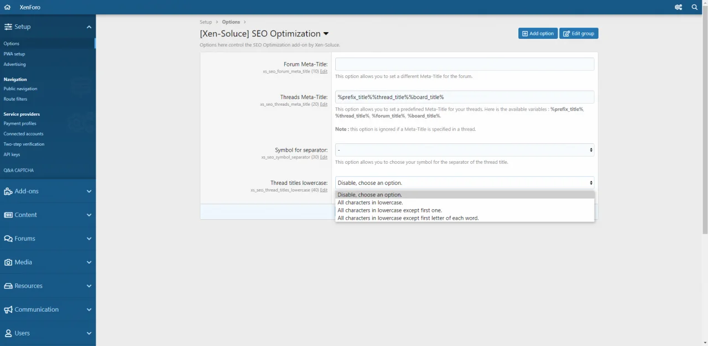This screenshot has height=346, width=708.
Task: Click the settings gears icon in header
Action: [x=678, y=7]
